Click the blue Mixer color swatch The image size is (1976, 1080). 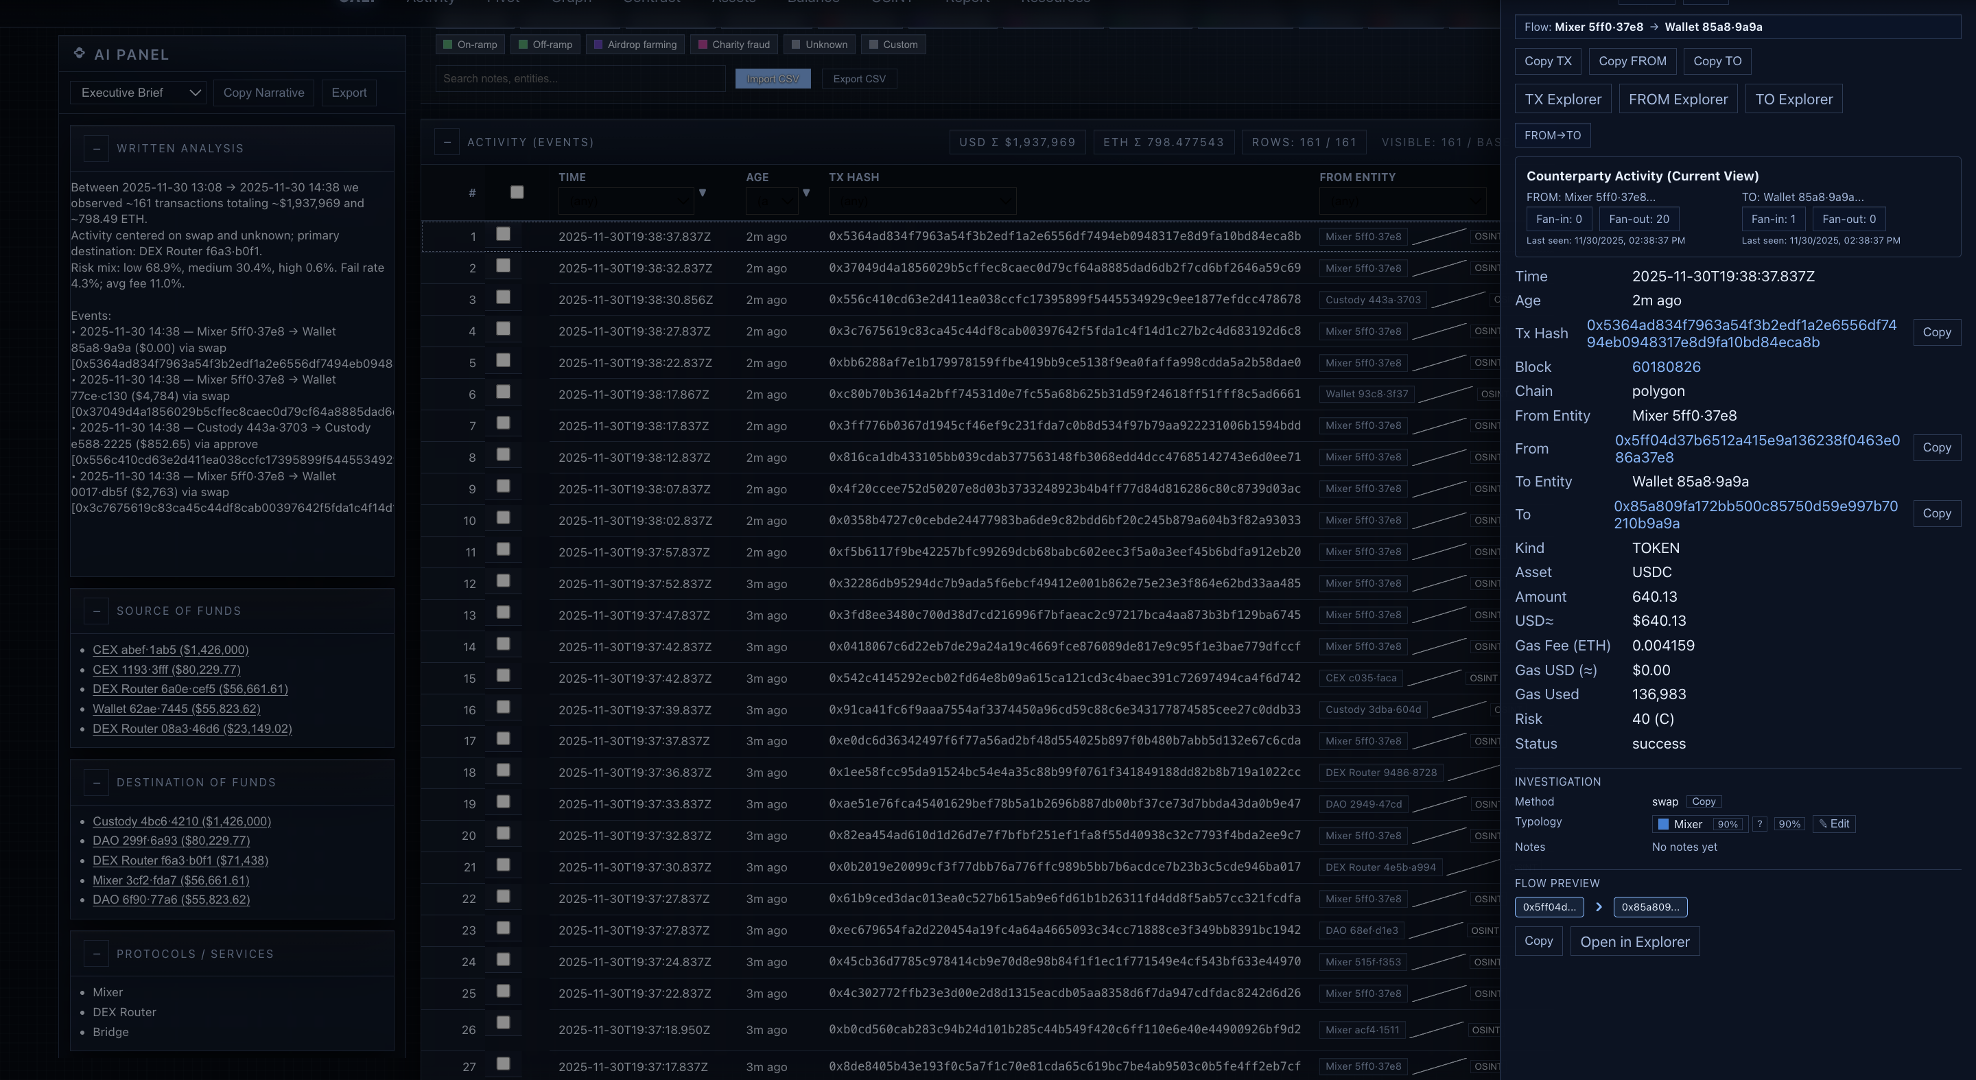1663,824
